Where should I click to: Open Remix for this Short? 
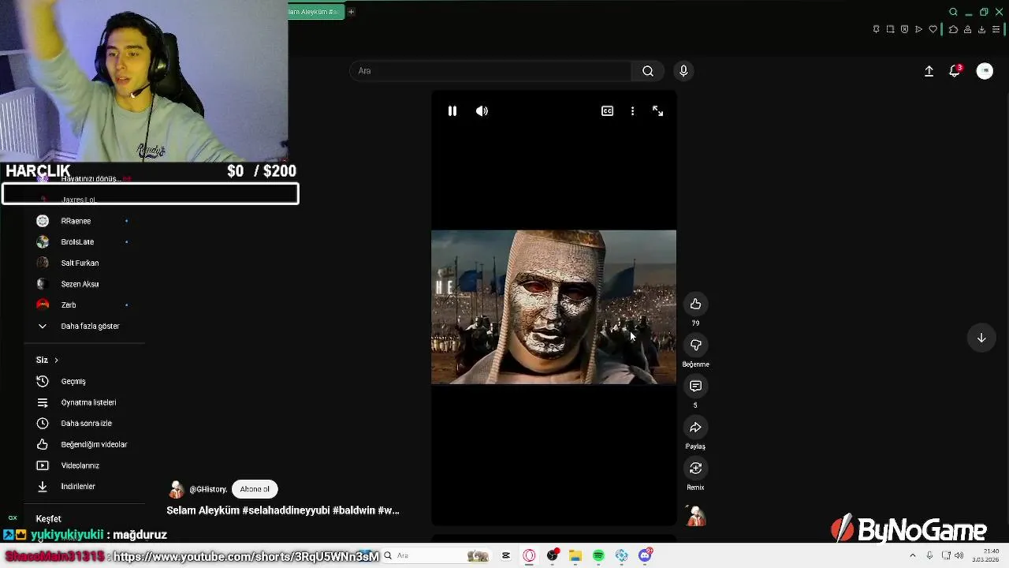click(x=695, y=469)
